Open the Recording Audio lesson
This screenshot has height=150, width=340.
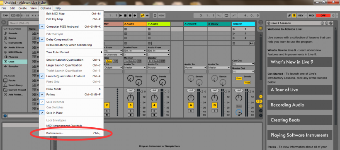coord(300,105)
